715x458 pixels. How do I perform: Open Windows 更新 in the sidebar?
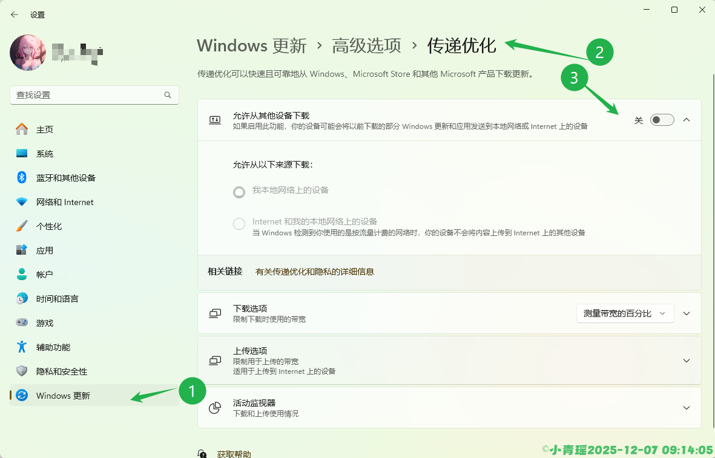63,396
